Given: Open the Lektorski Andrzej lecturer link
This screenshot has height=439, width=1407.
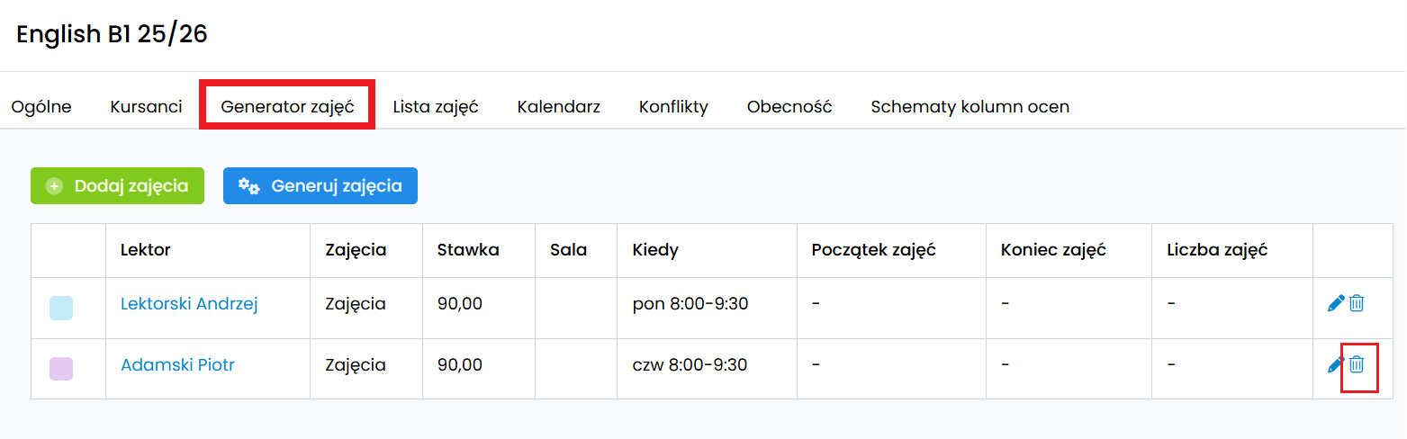Looking at the screenshot, I should click(x=189, y=304).
